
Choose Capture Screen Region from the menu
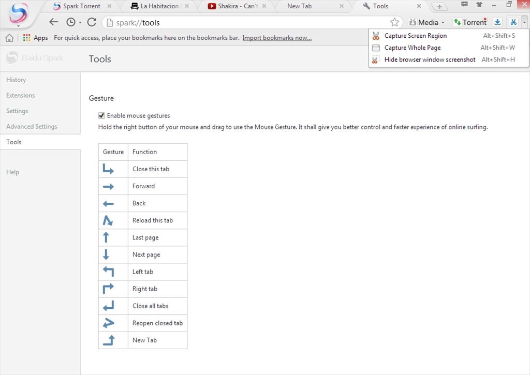tap(415, 36)
